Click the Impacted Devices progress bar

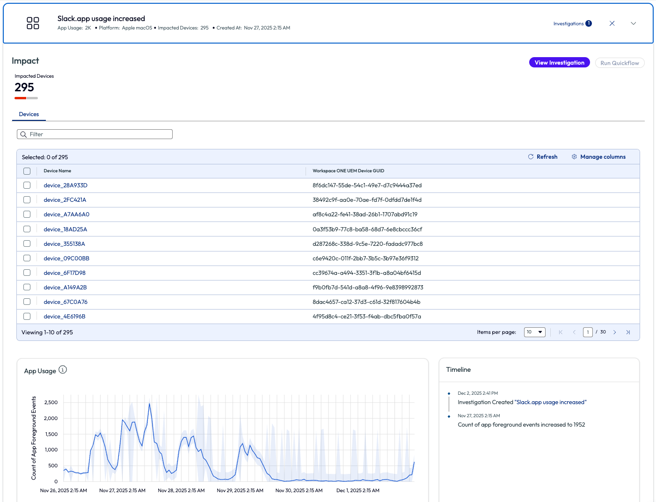coord(26,98)
